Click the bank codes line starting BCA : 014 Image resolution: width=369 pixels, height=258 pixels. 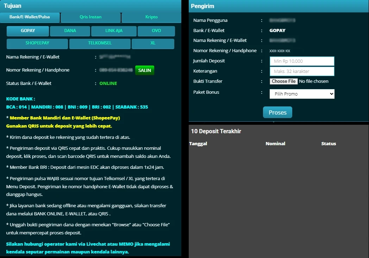click(x=77, y=107)
